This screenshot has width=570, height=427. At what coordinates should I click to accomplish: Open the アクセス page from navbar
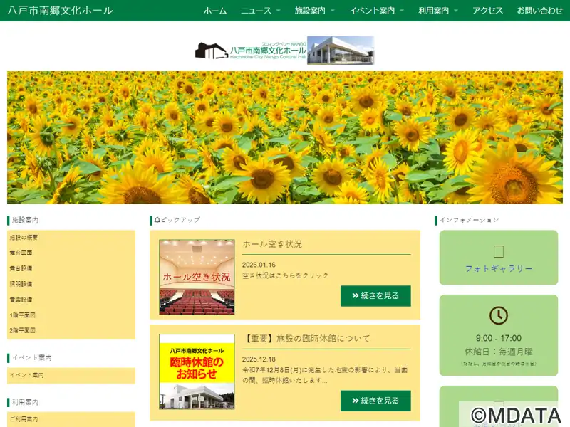(487, 11)
